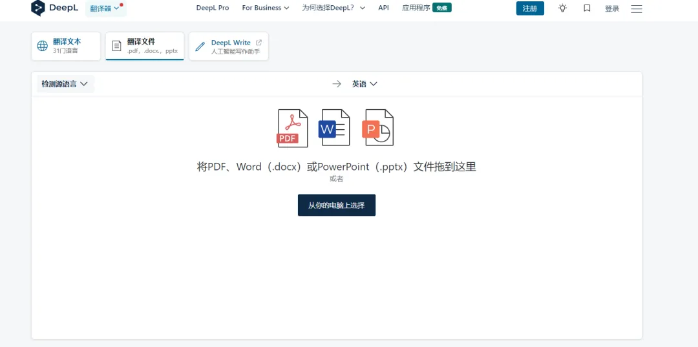698x347 pixels.
Task: Click the .pdf, .docx, .pptx subtitle
Action: click(153, 51)
